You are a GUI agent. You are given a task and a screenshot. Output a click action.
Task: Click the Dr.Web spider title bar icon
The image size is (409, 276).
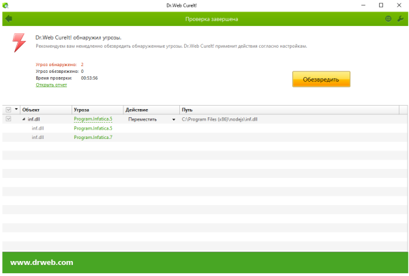5,5
